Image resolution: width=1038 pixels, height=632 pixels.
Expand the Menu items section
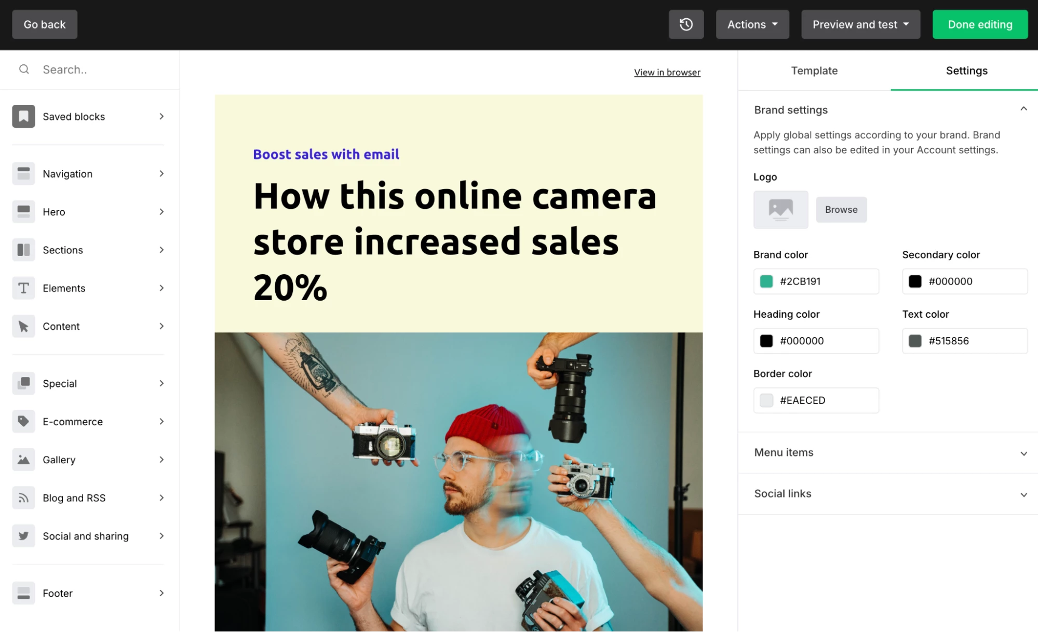tap(888, 452)
